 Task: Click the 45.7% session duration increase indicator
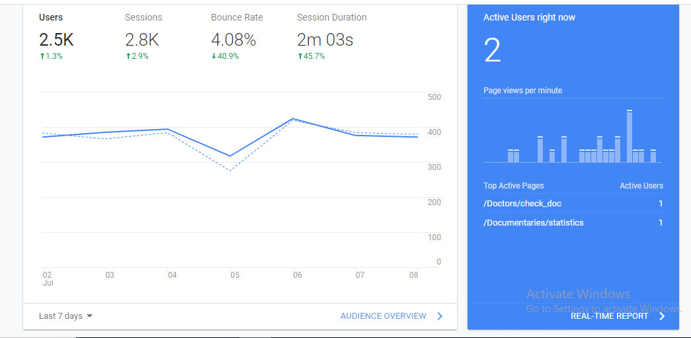[311, 56]
